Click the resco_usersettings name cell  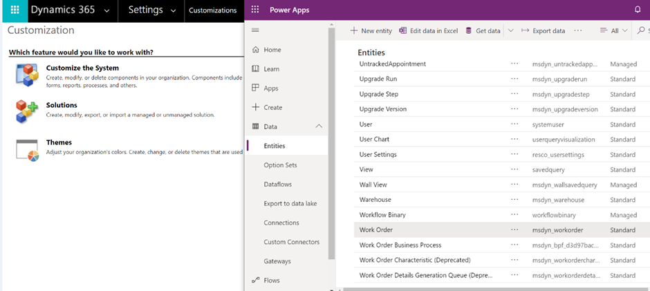point(558,154)
